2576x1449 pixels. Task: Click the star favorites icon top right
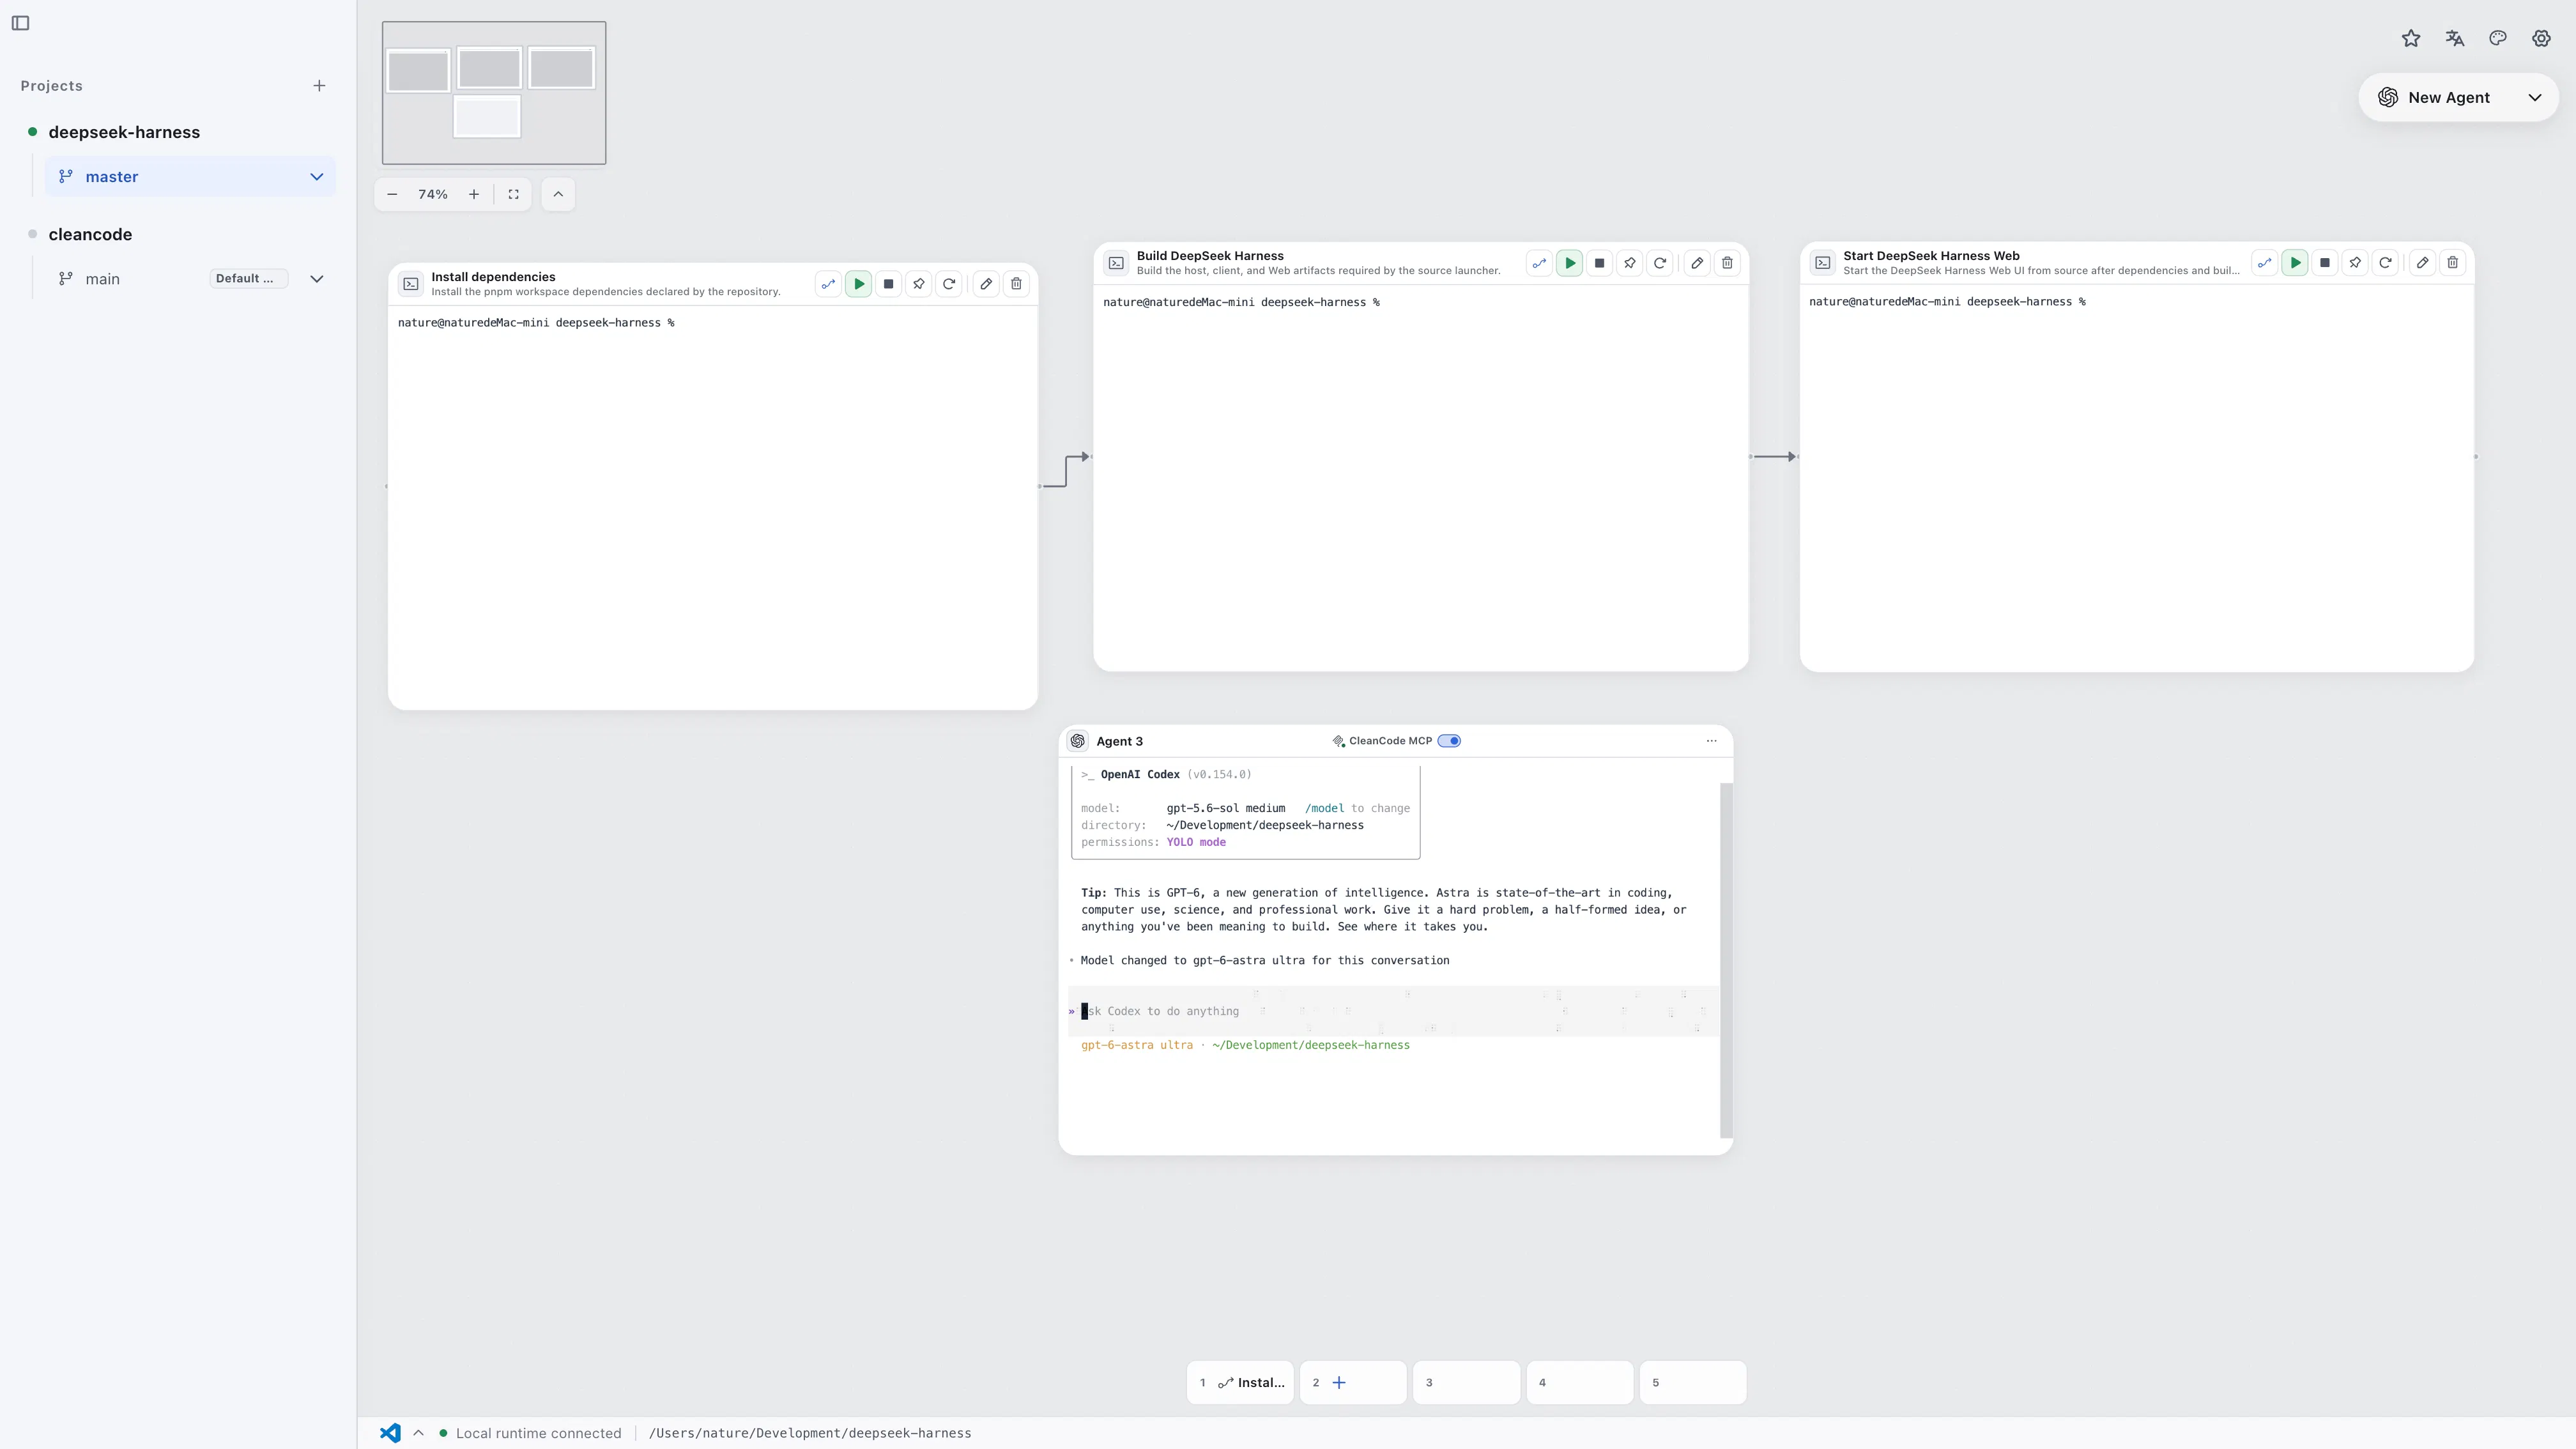(2411, 38)
